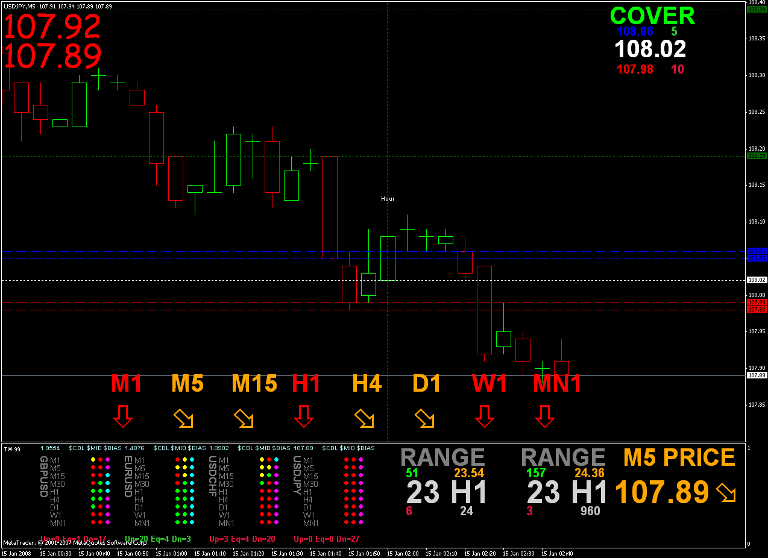Viewport: 768px width, 558px height.
Task: Click the 'Up=20 Eq=4 Dn=3' green summary
Action: (x=157, y=539)
